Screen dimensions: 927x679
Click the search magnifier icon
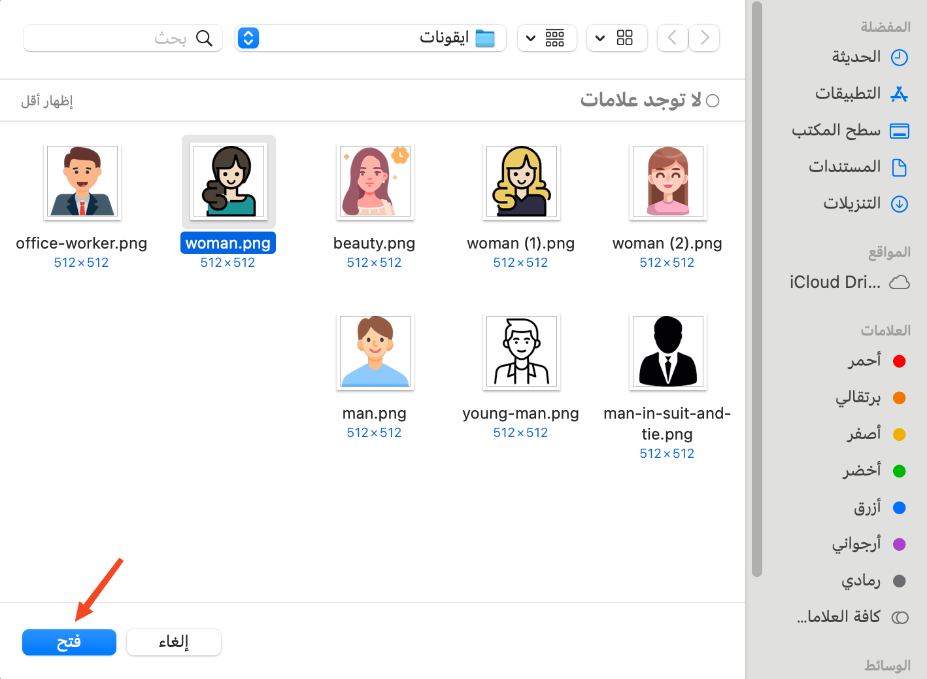(204, 38)
